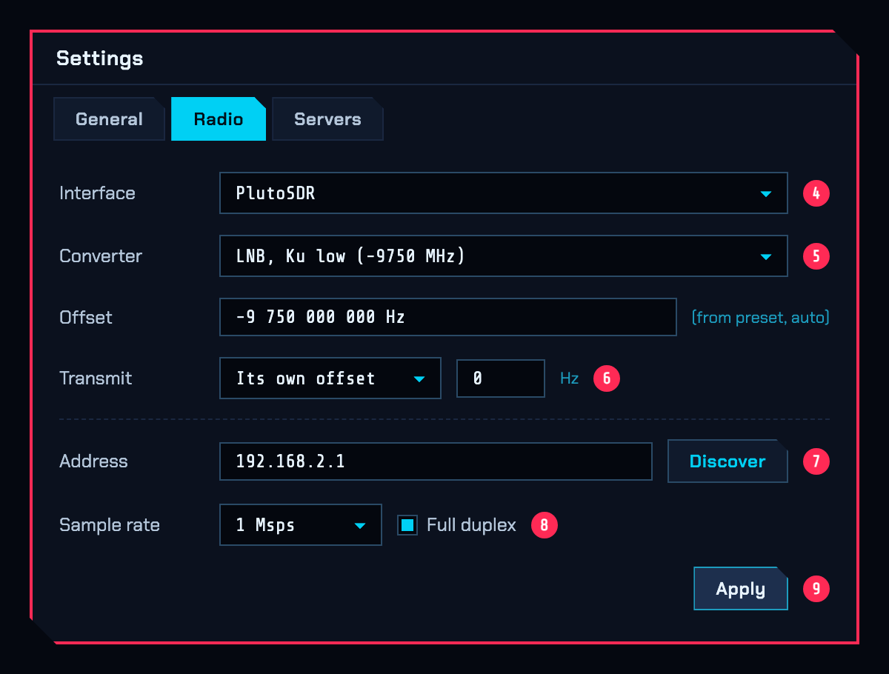Select the Radio tab
This screenshot has height=674, width=889.
[219, 119]
